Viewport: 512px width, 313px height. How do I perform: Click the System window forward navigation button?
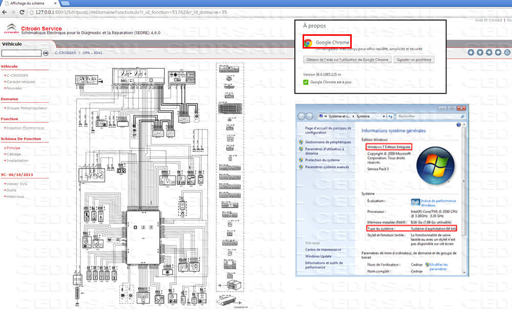click(x=309, y=117)
